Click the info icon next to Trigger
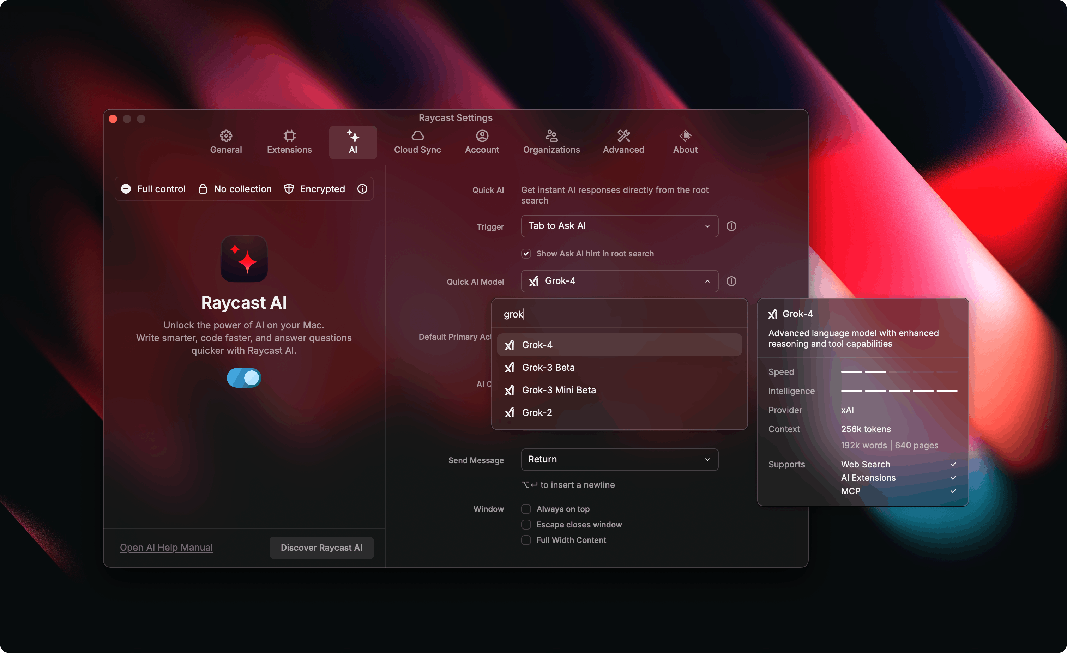Screen dimensions: 1067x653 [731, 226]
